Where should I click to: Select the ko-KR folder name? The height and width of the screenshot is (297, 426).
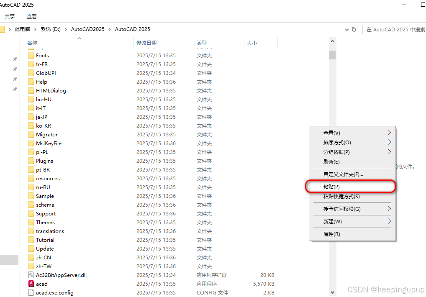point(44,125)
